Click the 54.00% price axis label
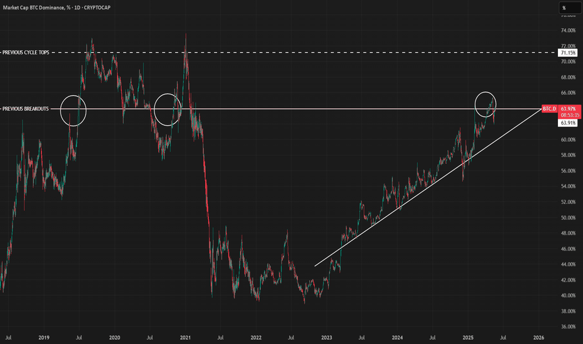Image resolution: width=583 pixels, height=344 pixels. (x=568, y=186)
